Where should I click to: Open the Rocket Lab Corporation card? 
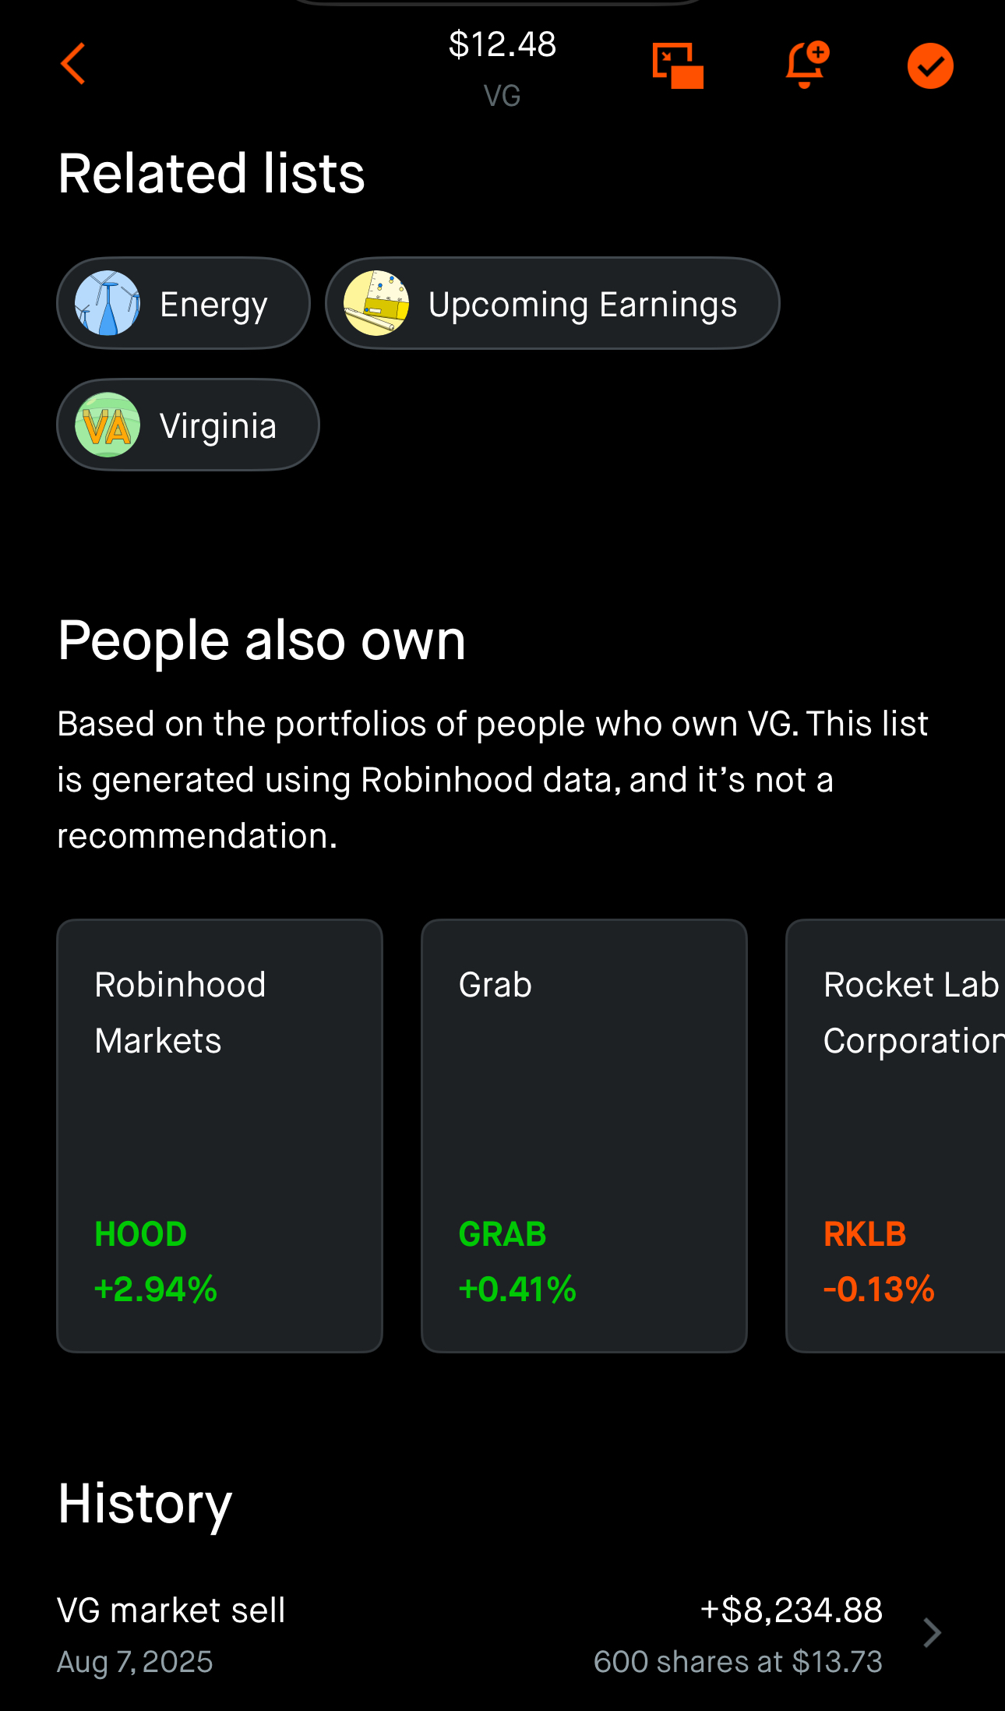click(896, 1136)
